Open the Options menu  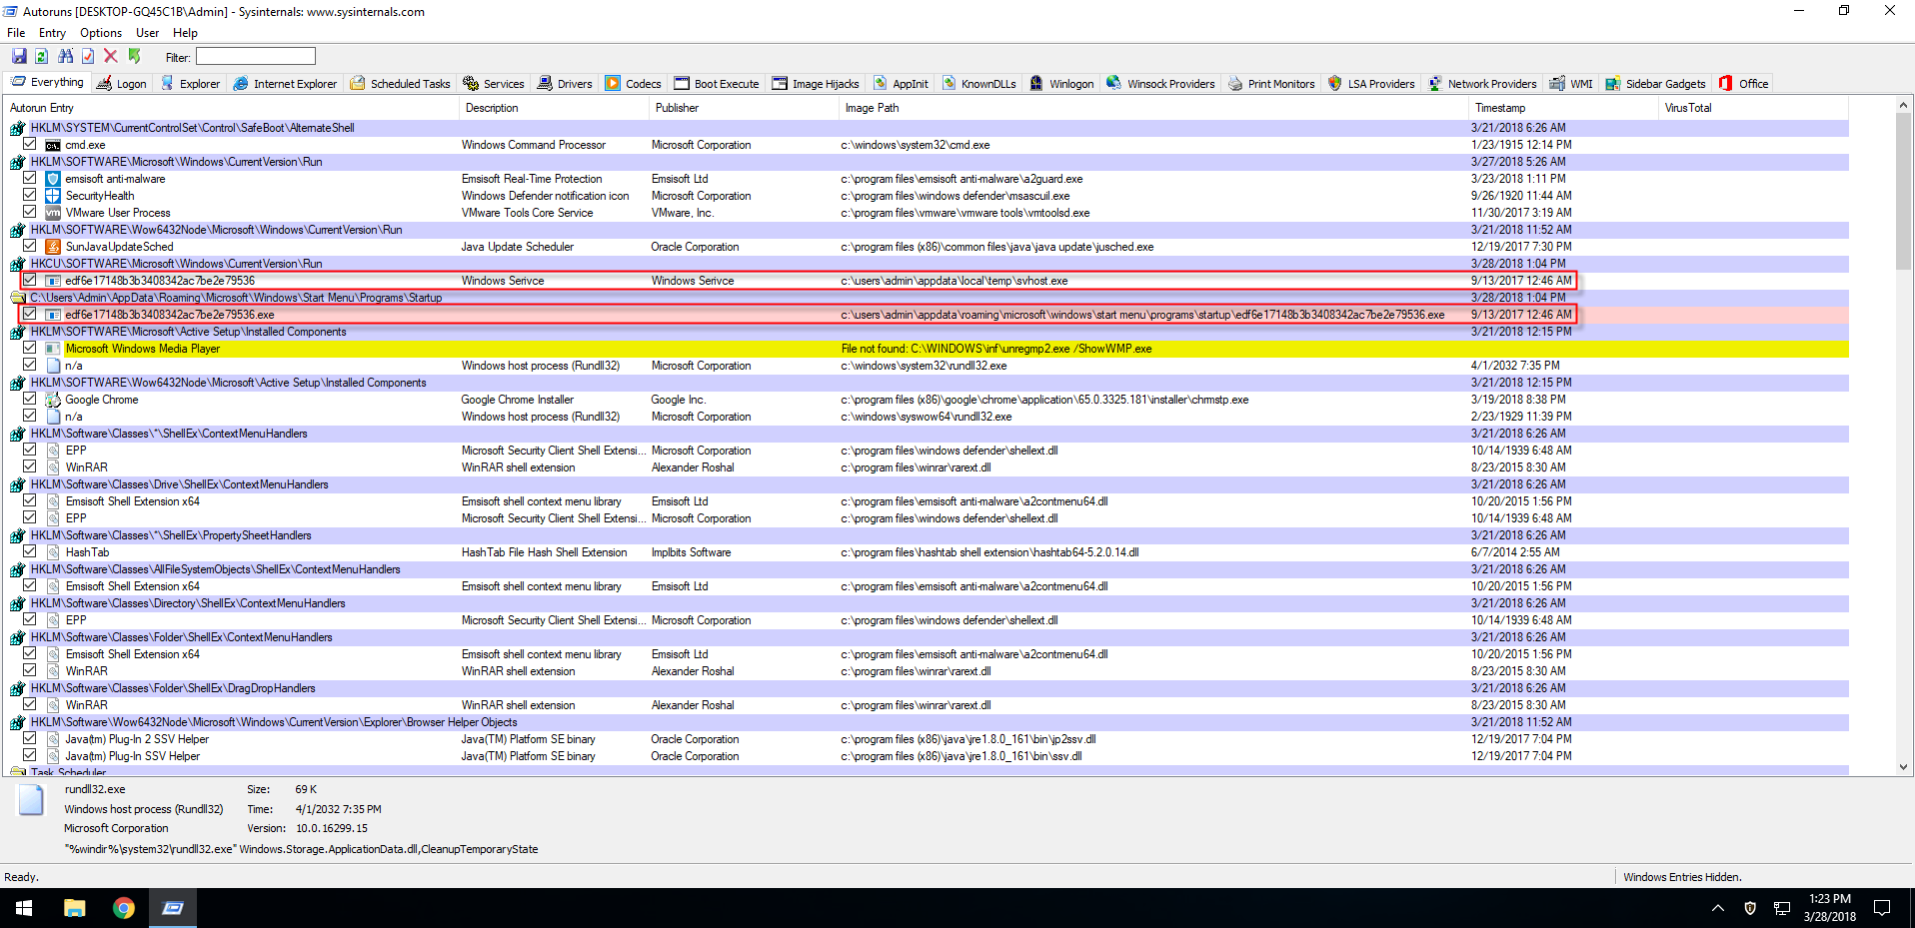(x=100, y=32)
